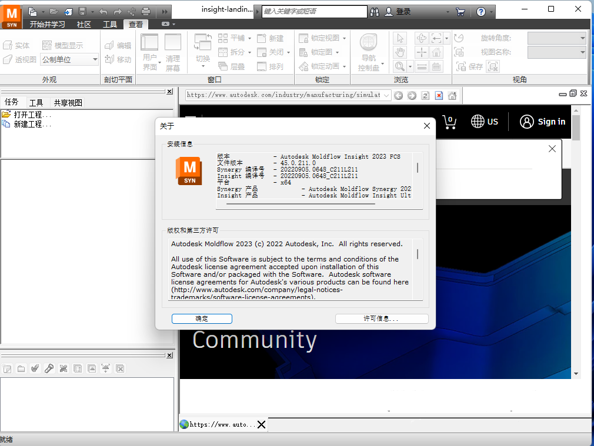Click the 保存 viewpoint save button
Screen dimensions: 594x446
[470, 66]
